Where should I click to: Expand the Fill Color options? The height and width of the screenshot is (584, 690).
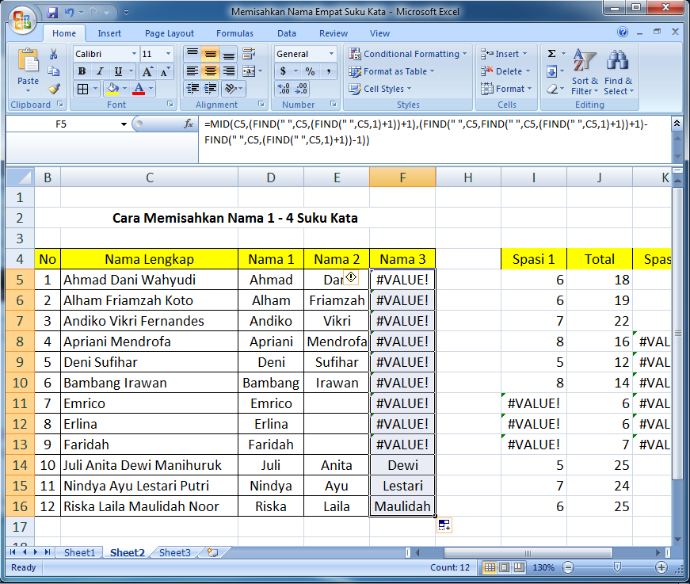[124, 89]
